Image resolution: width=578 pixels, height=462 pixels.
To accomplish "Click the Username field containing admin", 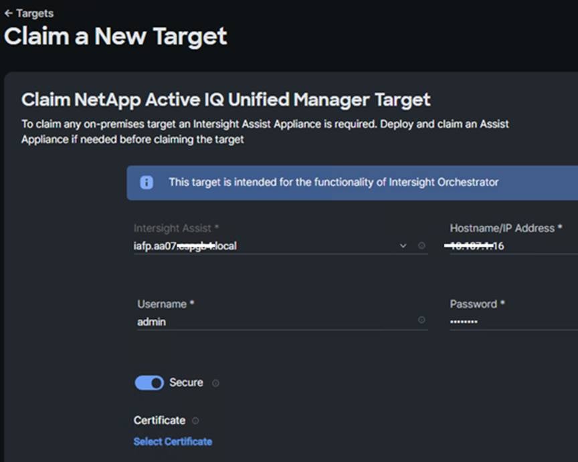I will 282,322.
